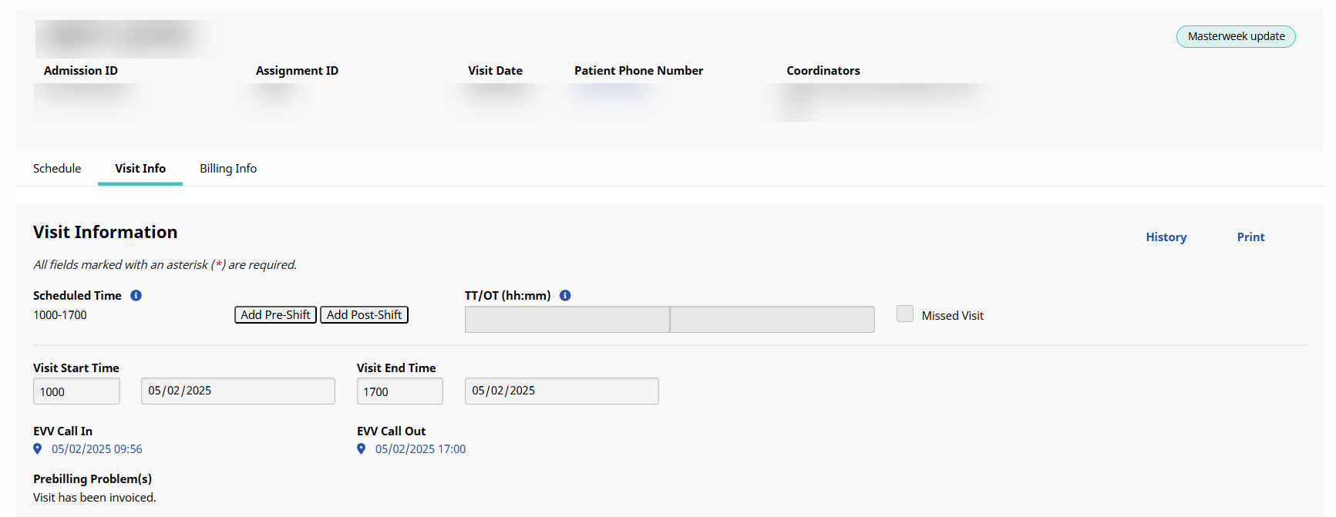Toggle the Missed Visit checkbox
The image size is (1336, 517).
[x=904, y=314]
